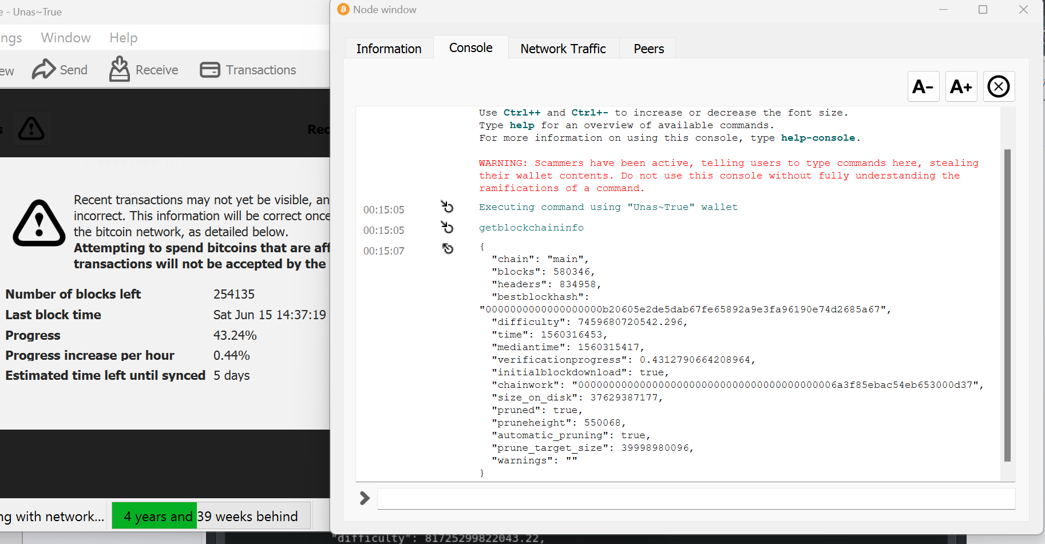Click the icon beside the 00:15:07 reply

coord(448,249)
